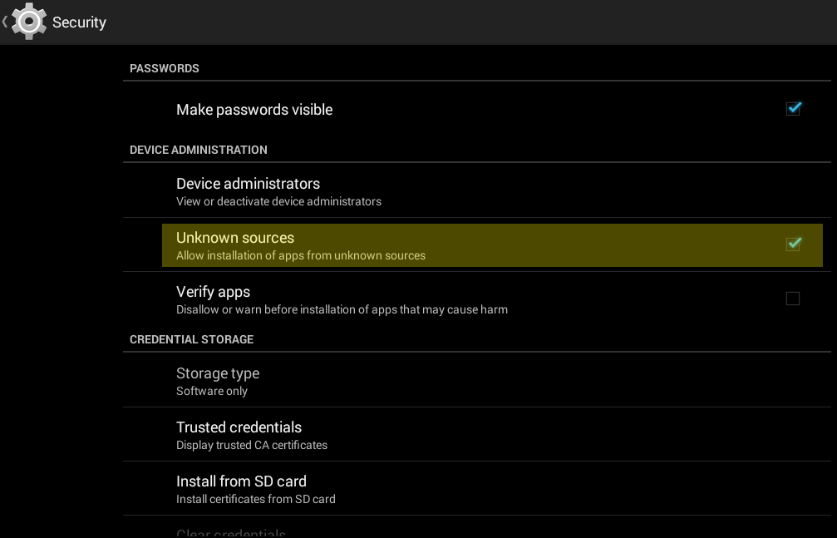The height and width of the screenshot is (538, 837).
Task: Tap the back chevron beside the gear
Action: pos(5,22)
